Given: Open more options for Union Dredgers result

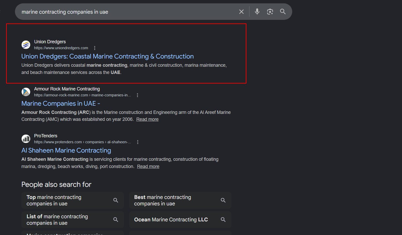Looking at the screenshot, I should [95, 48].
